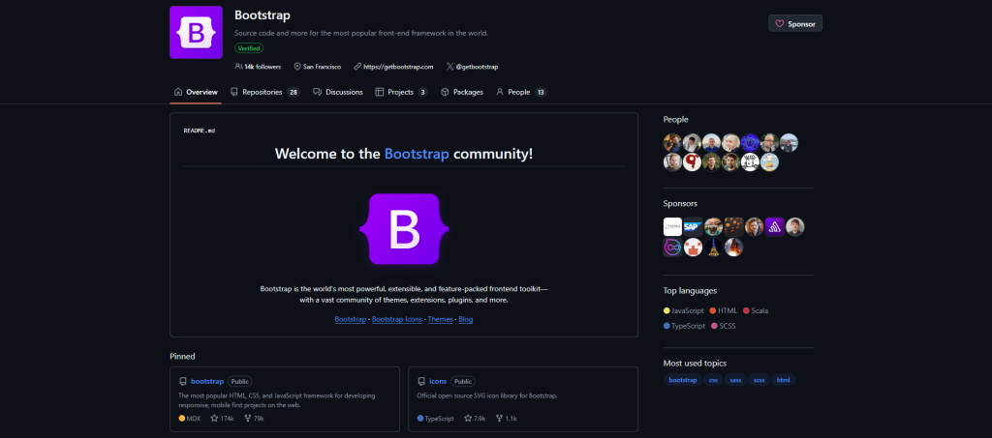
Task: Click the location pin icon beside San Francisco
Action: [x=296, y=67]
